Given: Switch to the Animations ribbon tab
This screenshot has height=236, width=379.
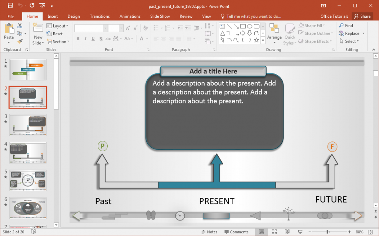Looking at the screenshot, I should tap(130, 16).
